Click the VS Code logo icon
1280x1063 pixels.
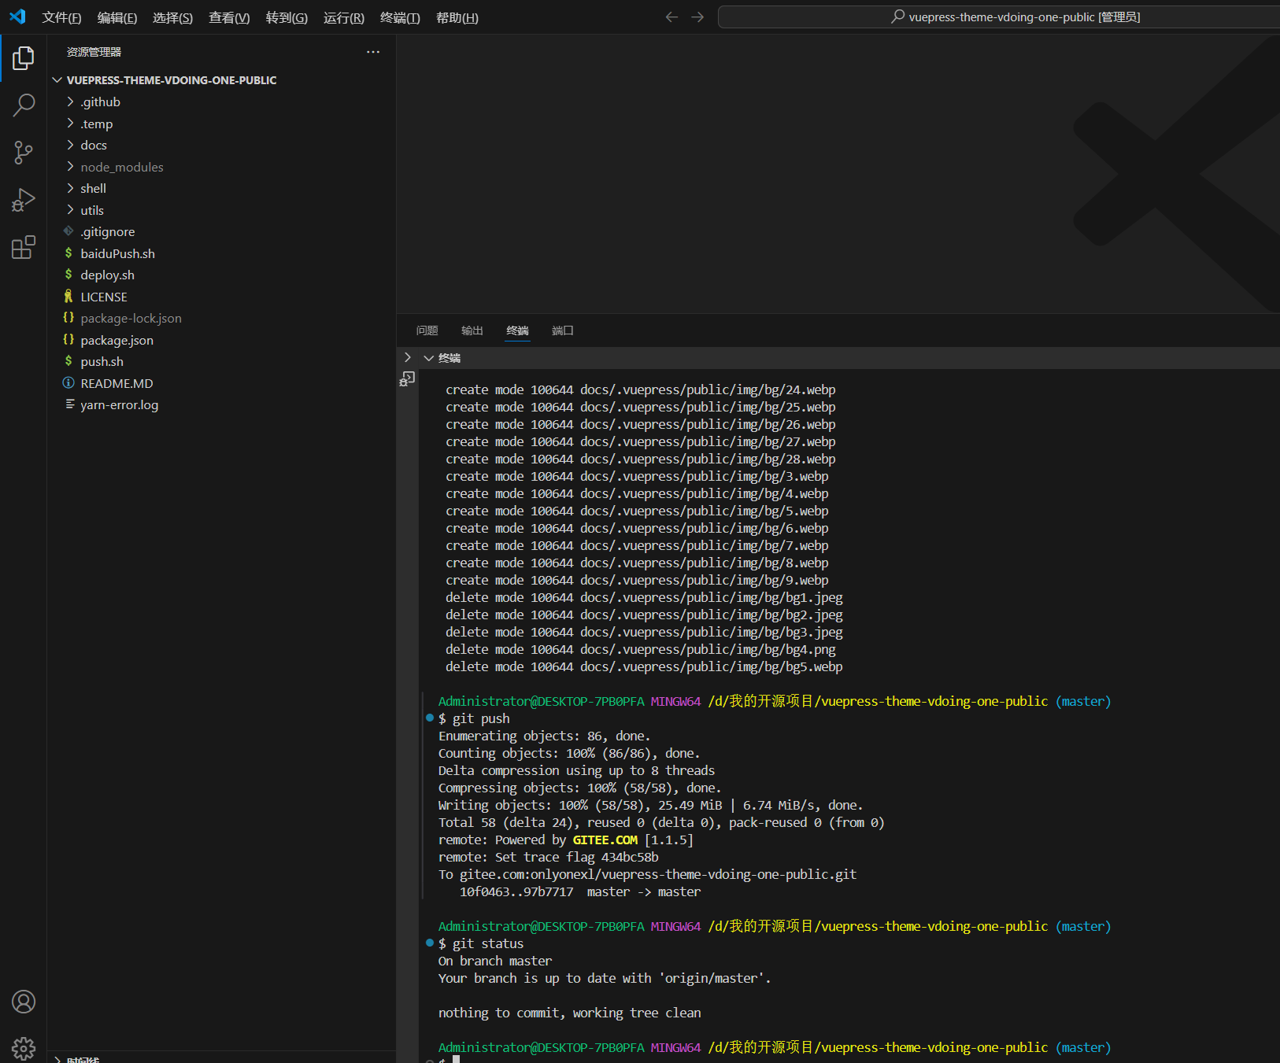[x=17, y=17]
